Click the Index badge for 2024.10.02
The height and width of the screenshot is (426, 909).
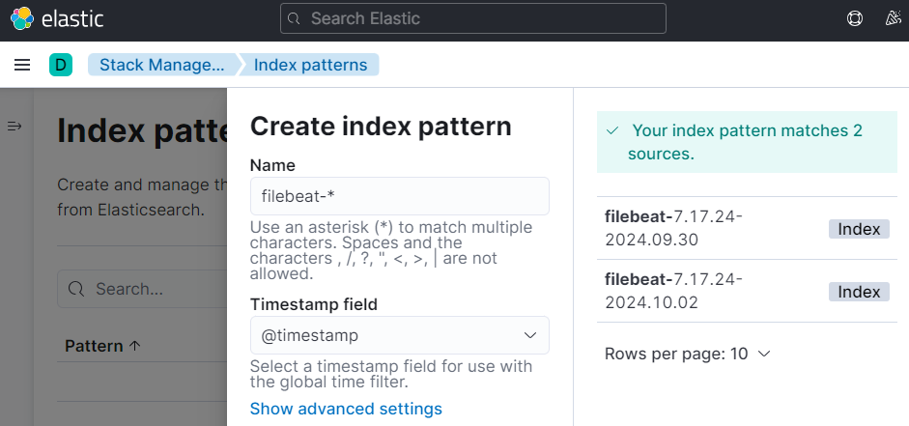click(x=859, y=292)
